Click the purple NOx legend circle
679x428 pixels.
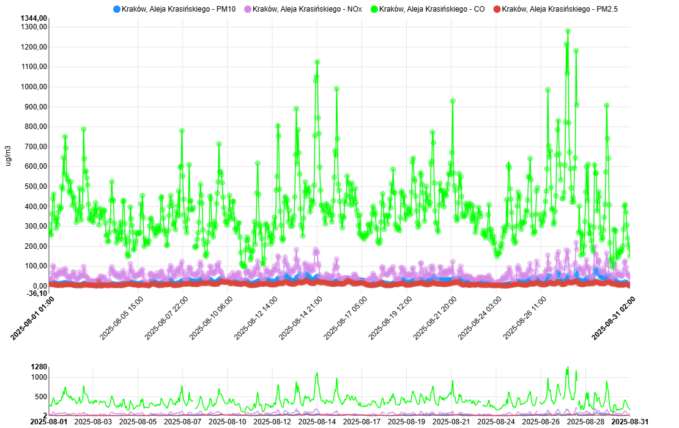(x=248, y=9)
